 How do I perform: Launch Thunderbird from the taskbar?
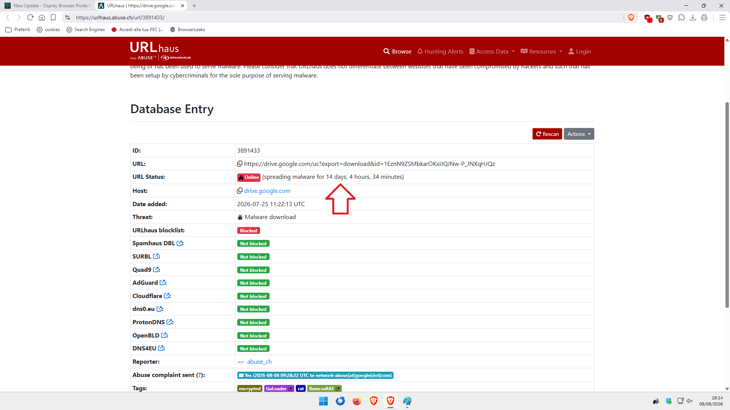pos(340,401)
